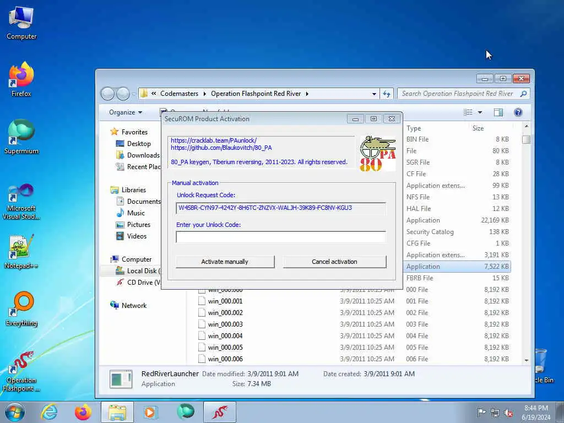The image size is (564, 423).
Task: Open the Notepad++ desktop shortcut
Action: [21, 252]
